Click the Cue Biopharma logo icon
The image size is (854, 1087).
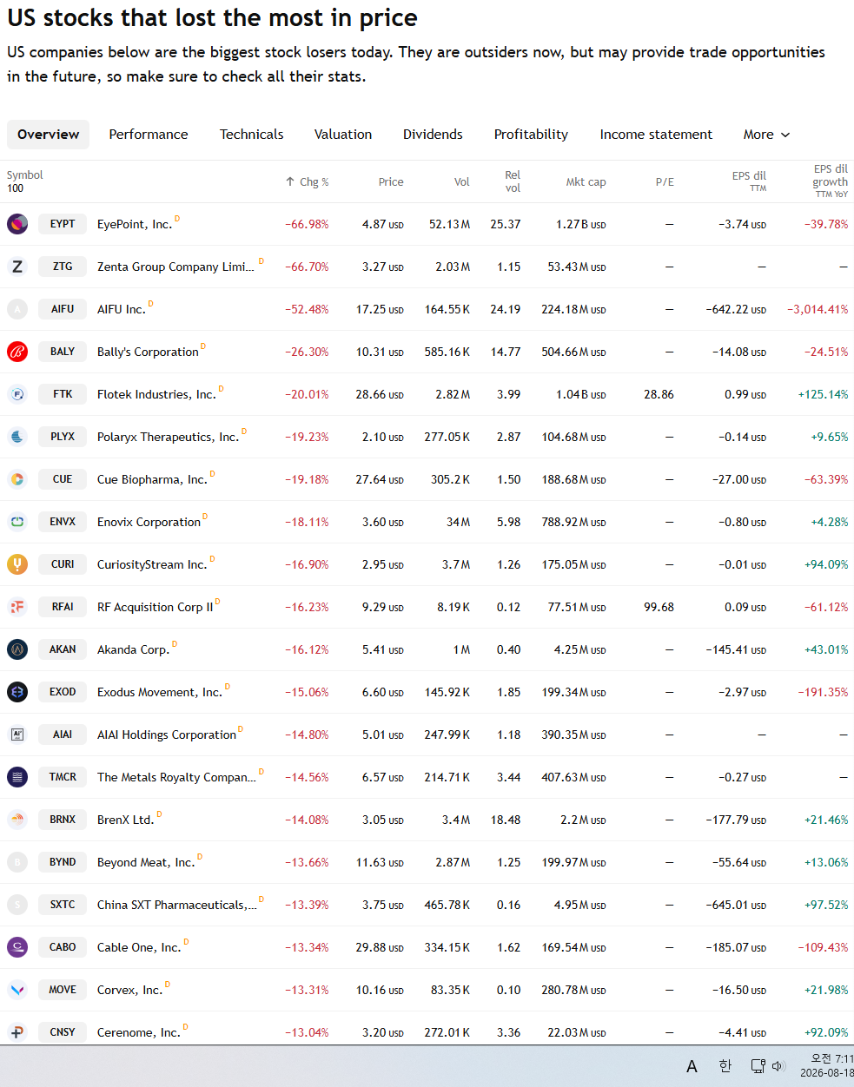17,479
